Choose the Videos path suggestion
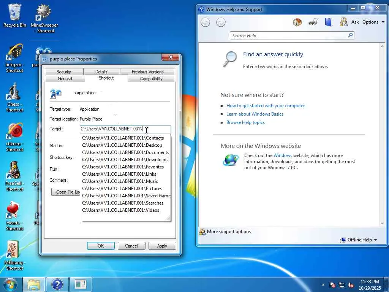 [125, 210]
